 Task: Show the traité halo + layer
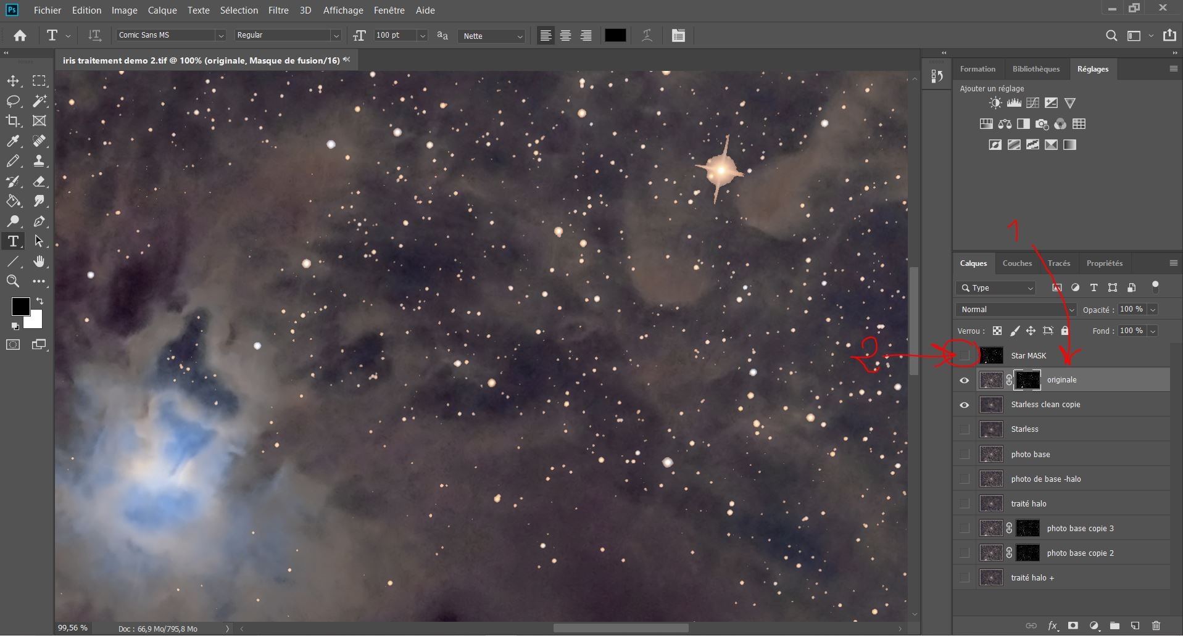click(x=965, y=577)
